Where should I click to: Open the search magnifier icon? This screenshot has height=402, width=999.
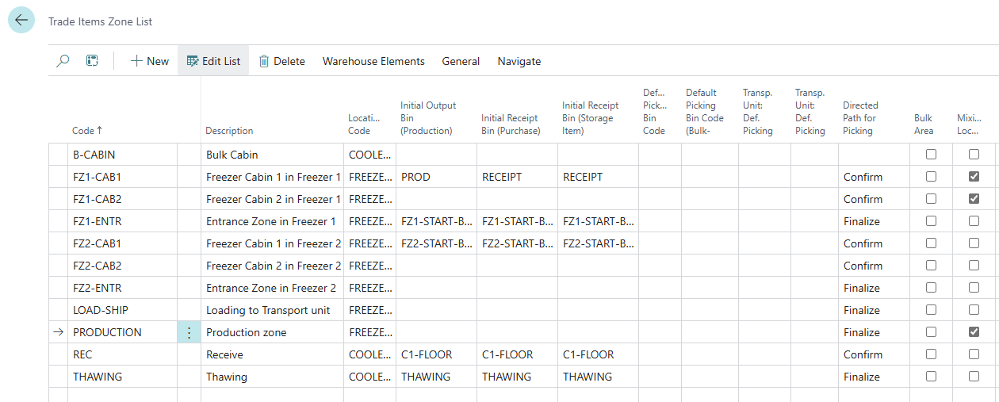(63, 61)
